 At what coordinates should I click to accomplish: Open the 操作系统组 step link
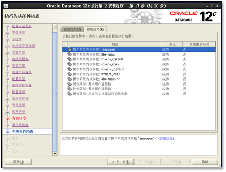pyautogui.click(x=20, y=125)
